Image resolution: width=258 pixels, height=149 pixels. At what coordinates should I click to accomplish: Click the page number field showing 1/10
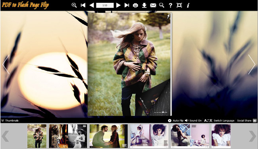click(105, 5)
